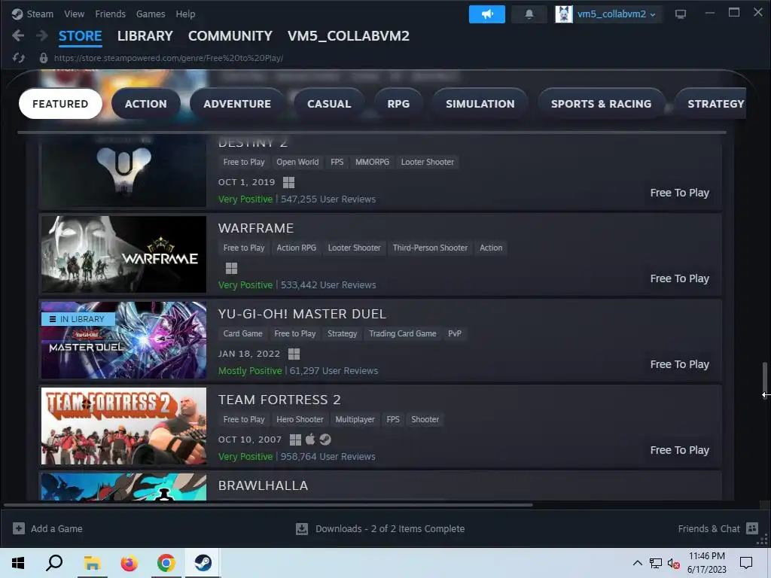
Task: Click the Looter Shooter tag on Destiny 2
Action: click(428, 162)
